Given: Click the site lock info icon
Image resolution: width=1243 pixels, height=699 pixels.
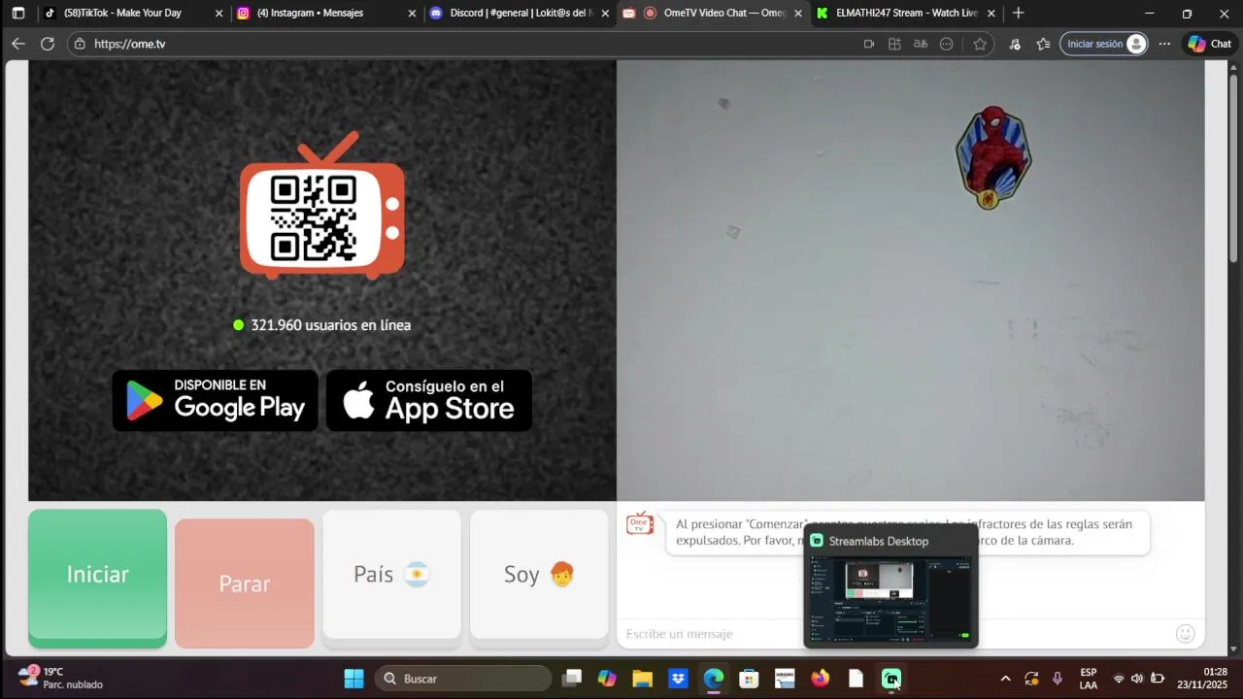Looking at the screenshot, I should pos(81,44).
